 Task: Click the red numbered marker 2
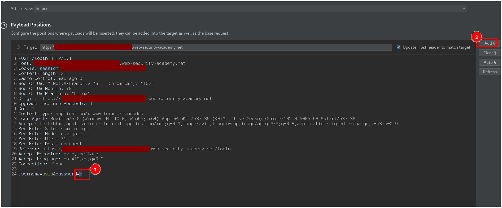(x=476, y=37)
